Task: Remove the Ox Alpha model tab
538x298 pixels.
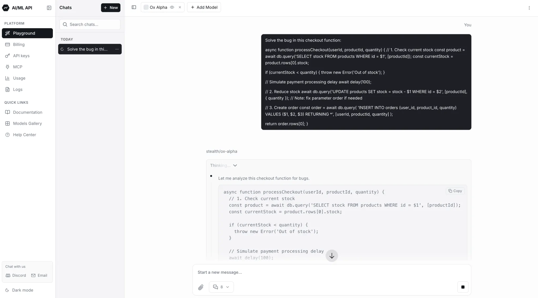Action: tap(180, 7)
